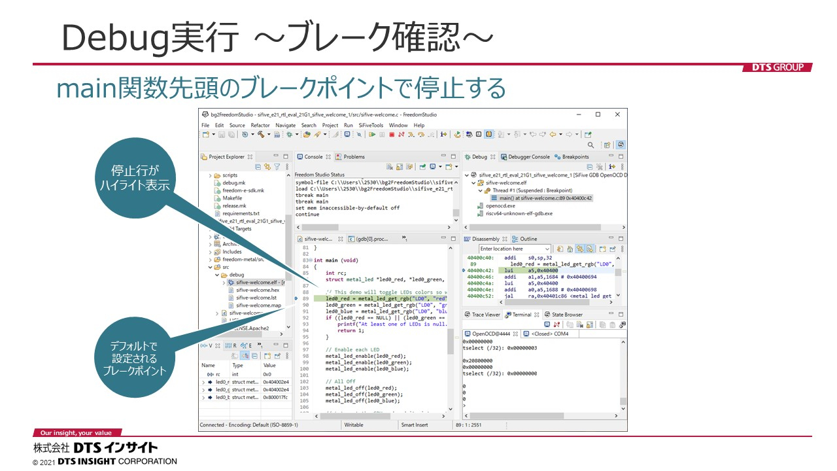The height and width of the screenshot is (471, 837).
Task: Open Debug launch dropdown arrow
Action: tap(297, 134)
